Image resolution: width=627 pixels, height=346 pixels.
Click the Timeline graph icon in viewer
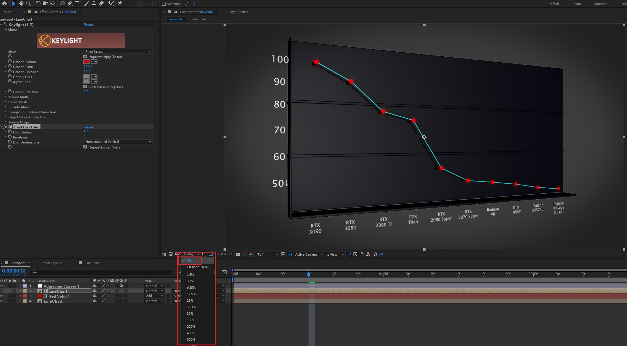pos(362,254)
